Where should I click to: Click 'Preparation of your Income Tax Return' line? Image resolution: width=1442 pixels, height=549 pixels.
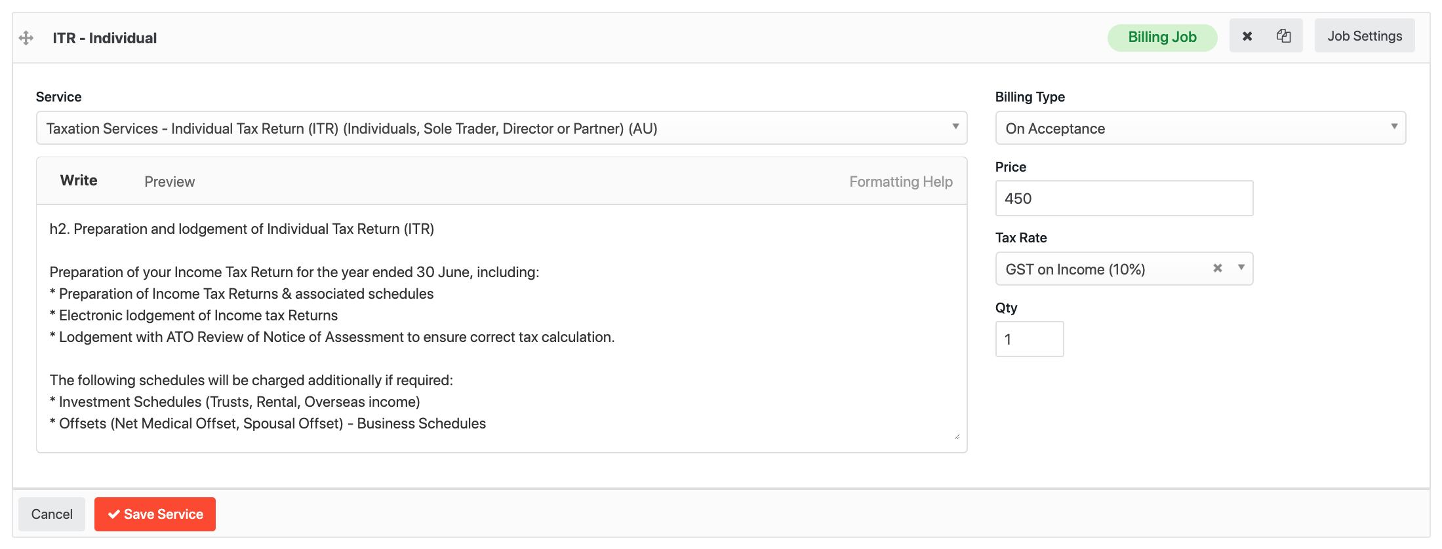coord(294,273)
